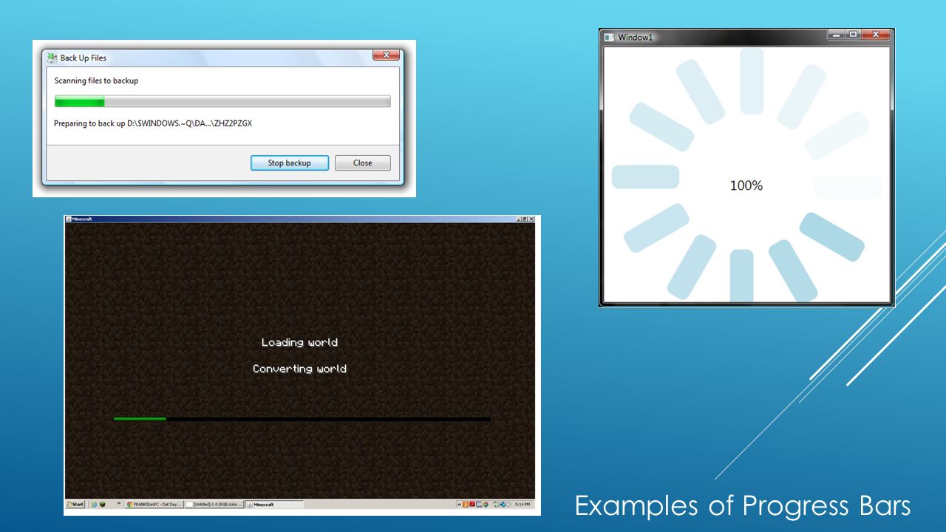Click 'Preparing to back up' path text
The image size is (946, 532).
[153, 123]
